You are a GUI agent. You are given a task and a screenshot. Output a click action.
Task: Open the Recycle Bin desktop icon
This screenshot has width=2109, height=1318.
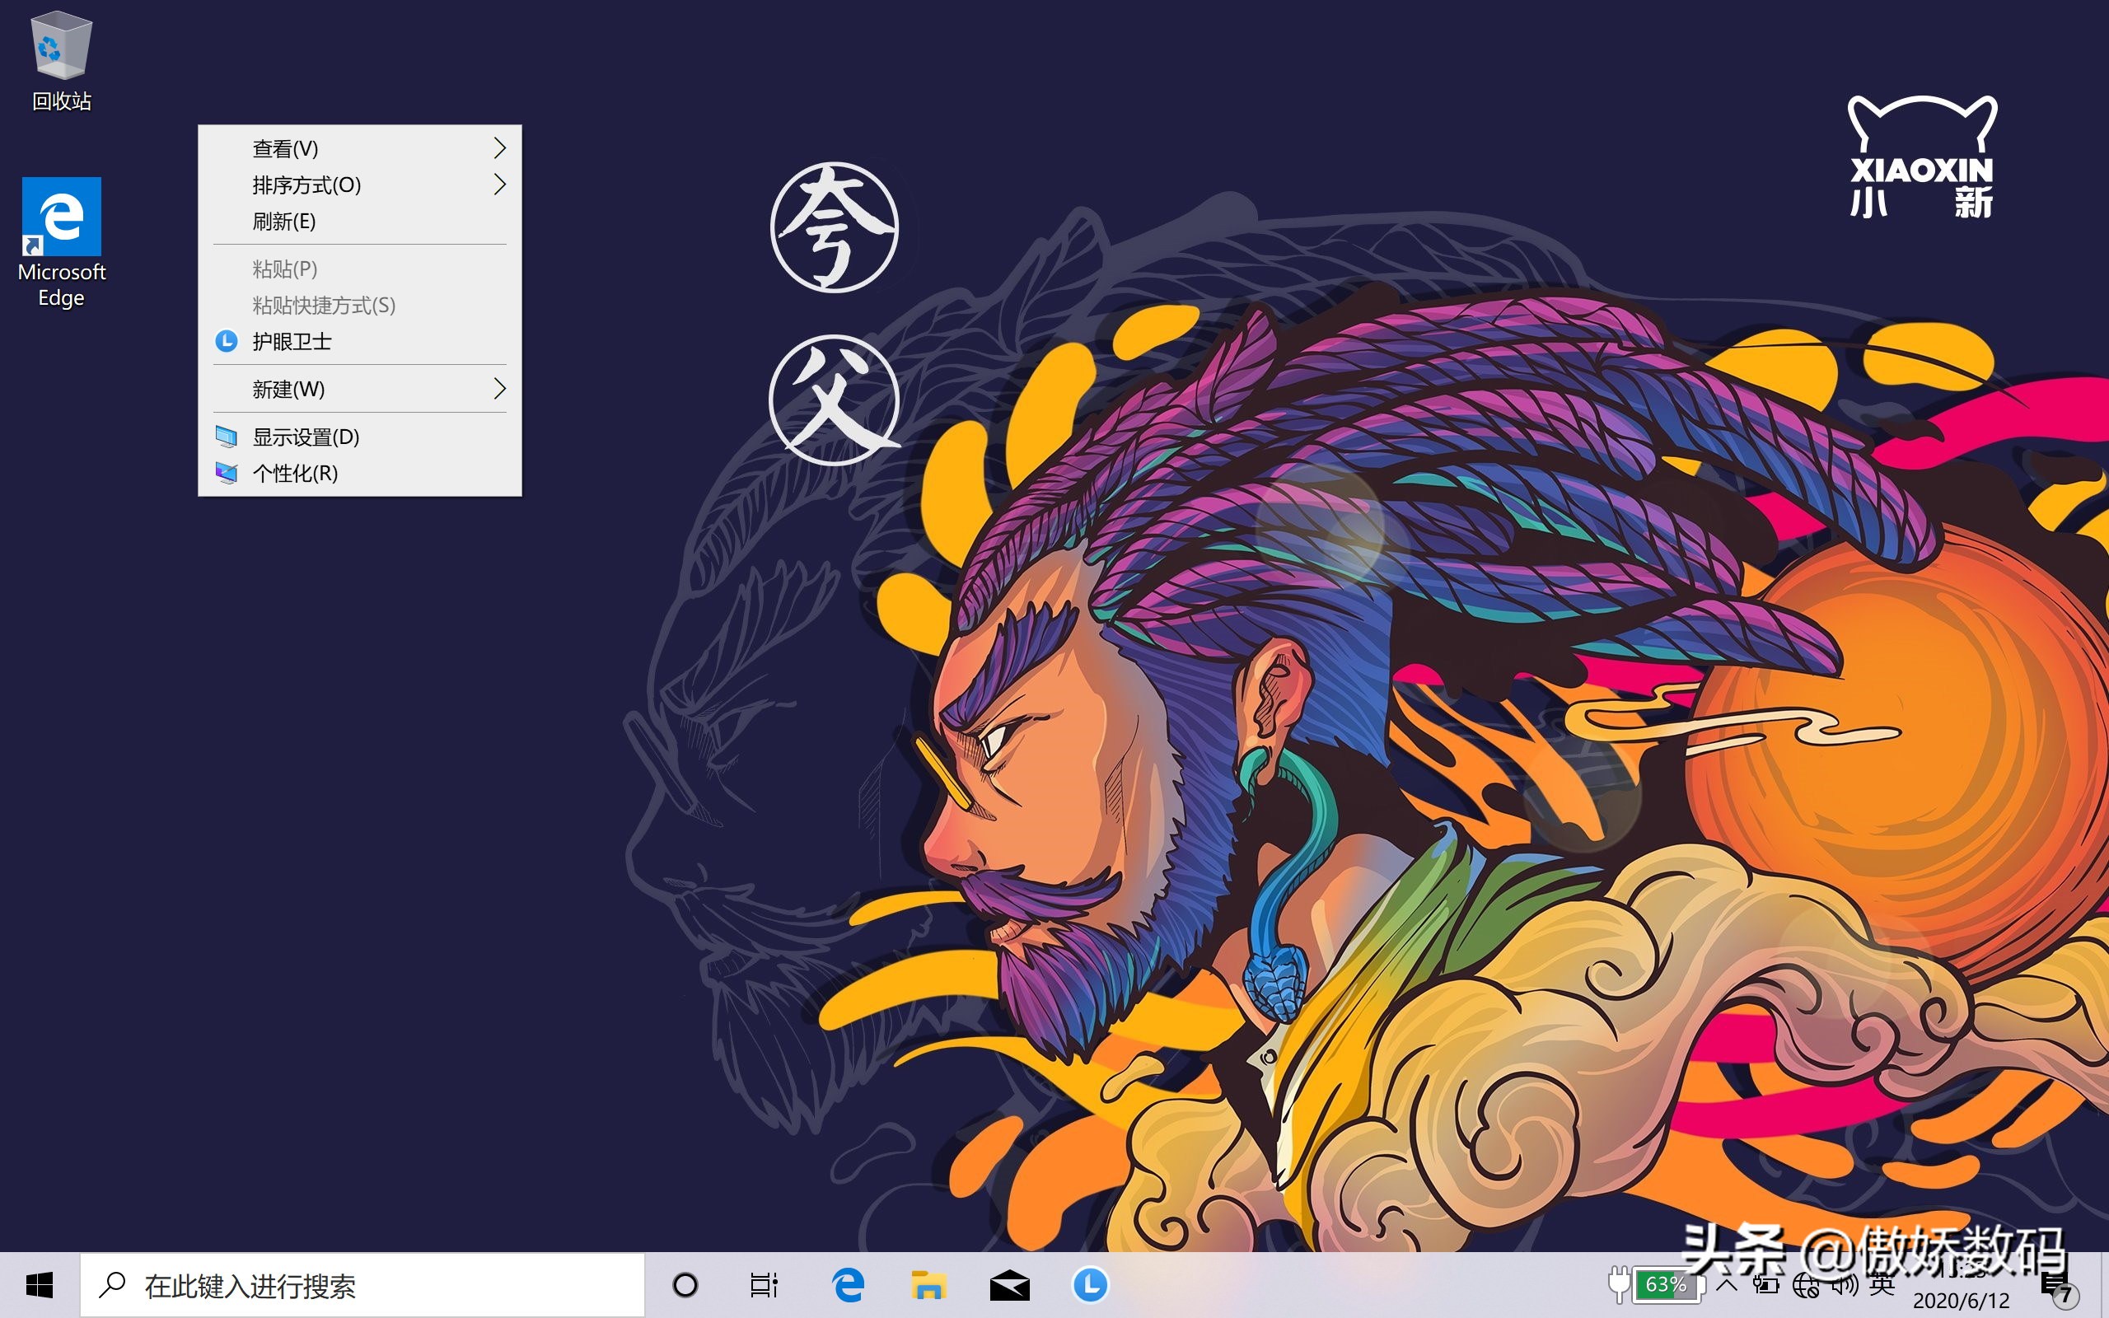pyautogui.click(x=61, y=61)
